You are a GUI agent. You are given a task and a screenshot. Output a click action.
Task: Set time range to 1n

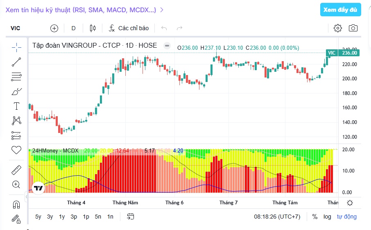[110, 217]
